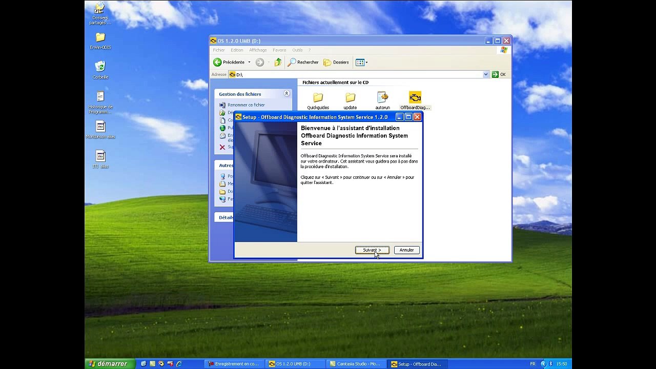Click the address bar showing D:\
The width and height of the screenshot is (656, 369).
359,74
